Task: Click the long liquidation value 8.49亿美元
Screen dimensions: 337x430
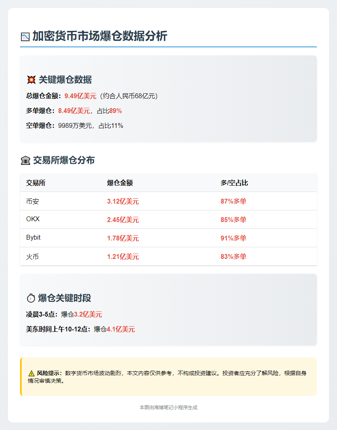Action: point(74,111)
